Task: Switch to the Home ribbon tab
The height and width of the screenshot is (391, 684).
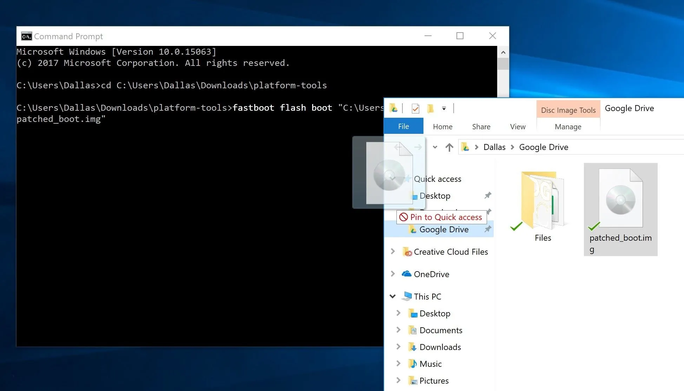Action: (x=442, y=126)
